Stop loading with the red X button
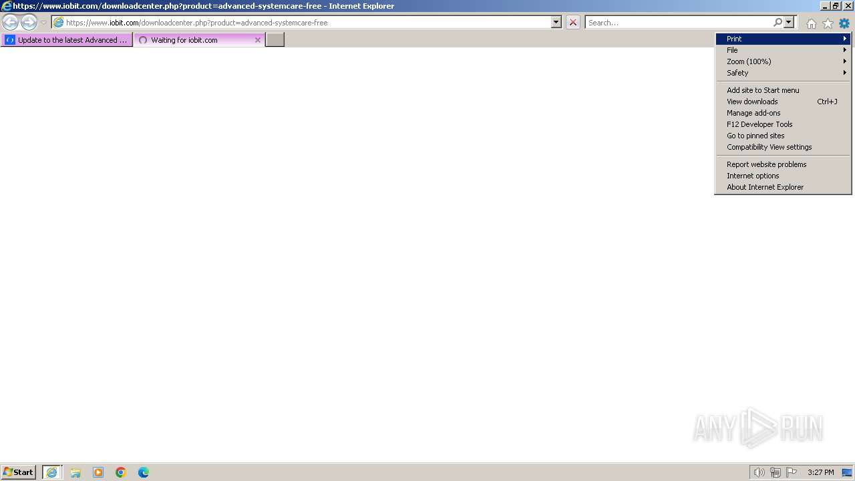The width and height of the screenshot is (855, 481). pyautogui.click(x=573, y=22)
